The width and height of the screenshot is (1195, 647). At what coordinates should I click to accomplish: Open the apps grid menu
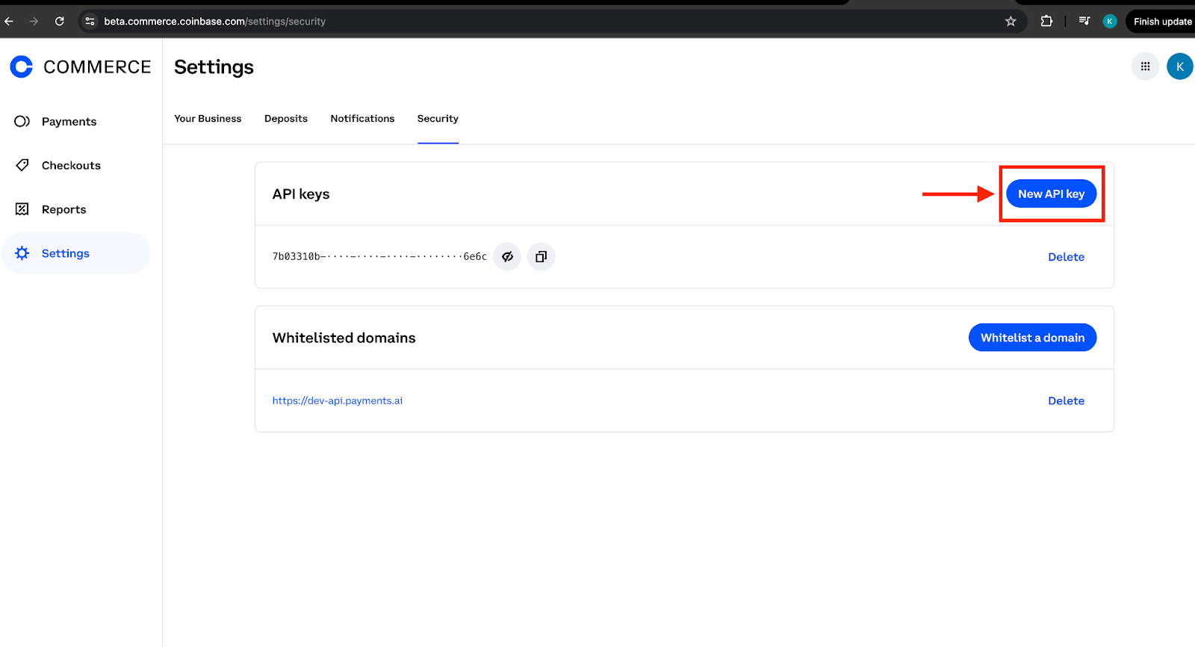pyautogui.click(x=1145, y=66)
